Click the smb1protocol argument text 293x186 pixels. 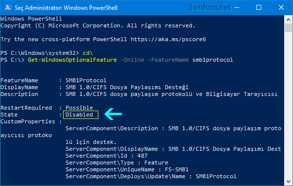(213, 60)
